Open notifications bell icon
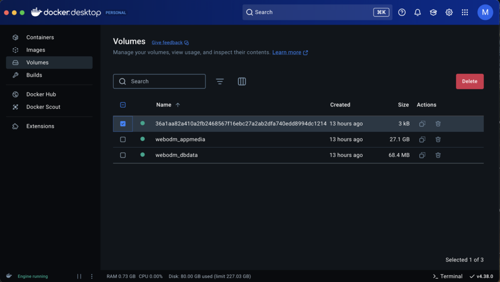 coord(417,12)
